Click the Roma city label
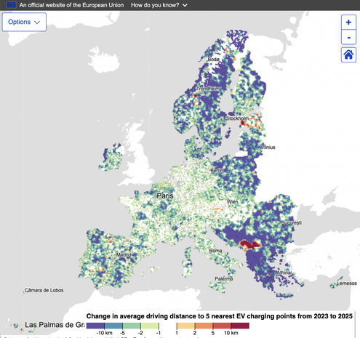Viewport: 360px width, 338px height. [x=215, y=251]
